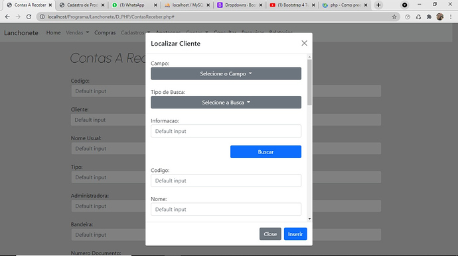The width and height of the screenshot is (458, 256).
Task: Open the Vendas navbar dropdown
Action: [x=77, y=32]
